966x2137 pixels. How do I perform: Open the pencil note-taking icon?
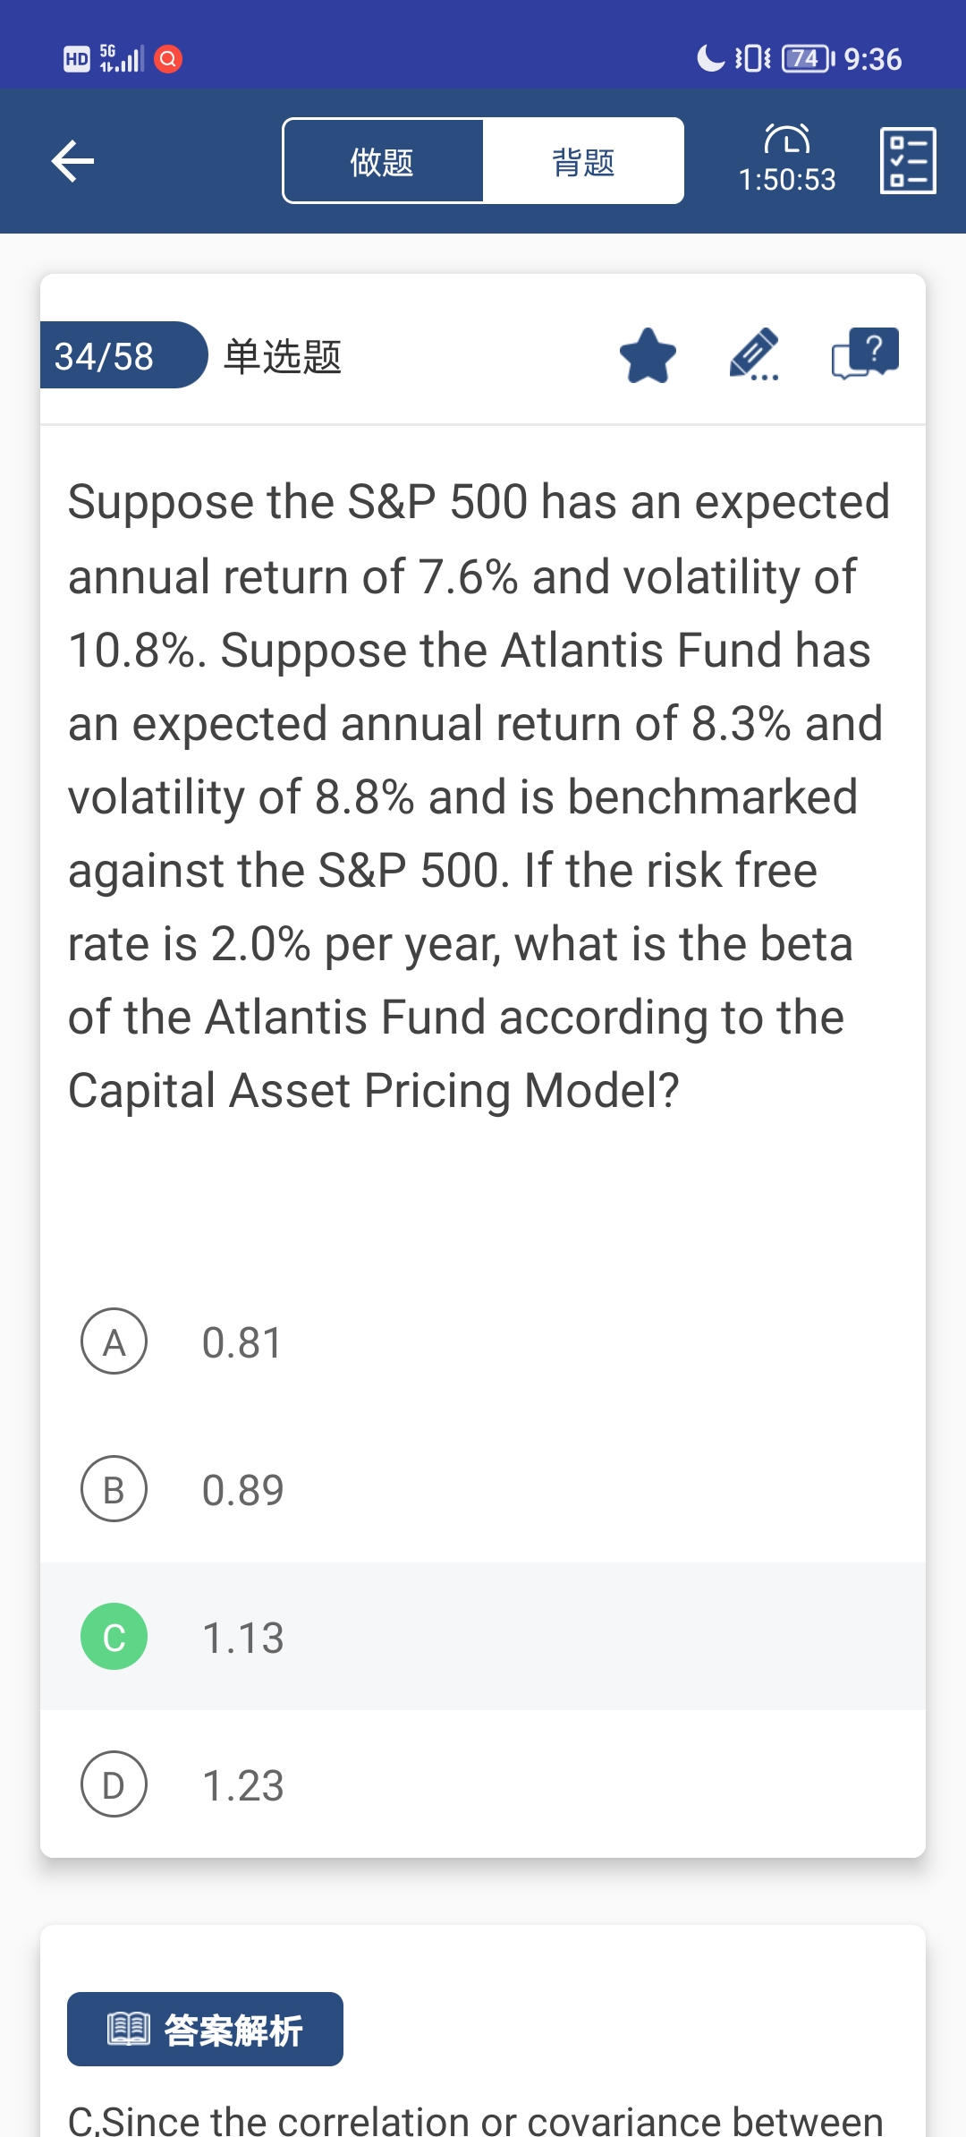click(x=754, y=355)
